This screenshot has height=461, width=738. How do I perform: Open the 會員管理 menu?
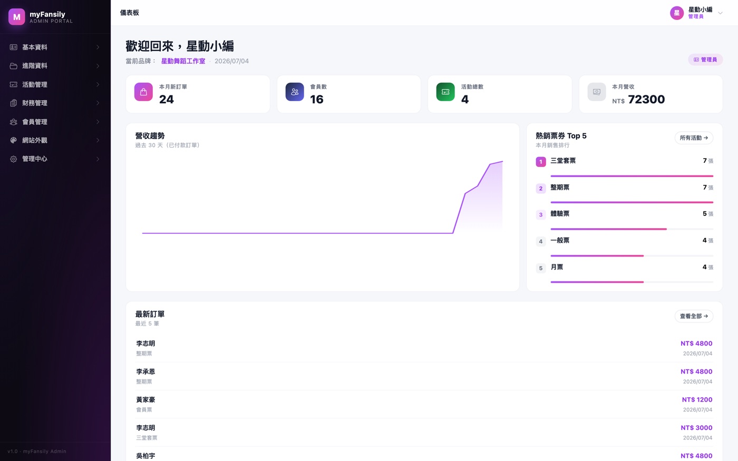click(55, 122)
